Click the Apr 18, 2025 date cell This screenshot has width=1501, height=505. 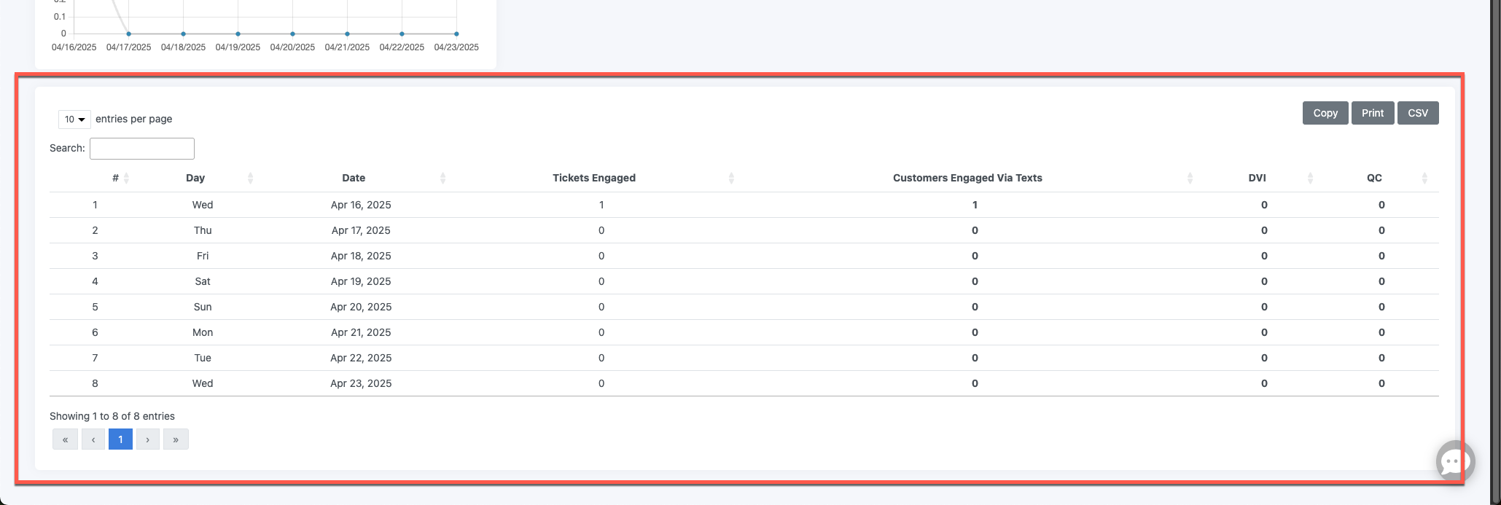pyautogui.click(x=361, y=256)
